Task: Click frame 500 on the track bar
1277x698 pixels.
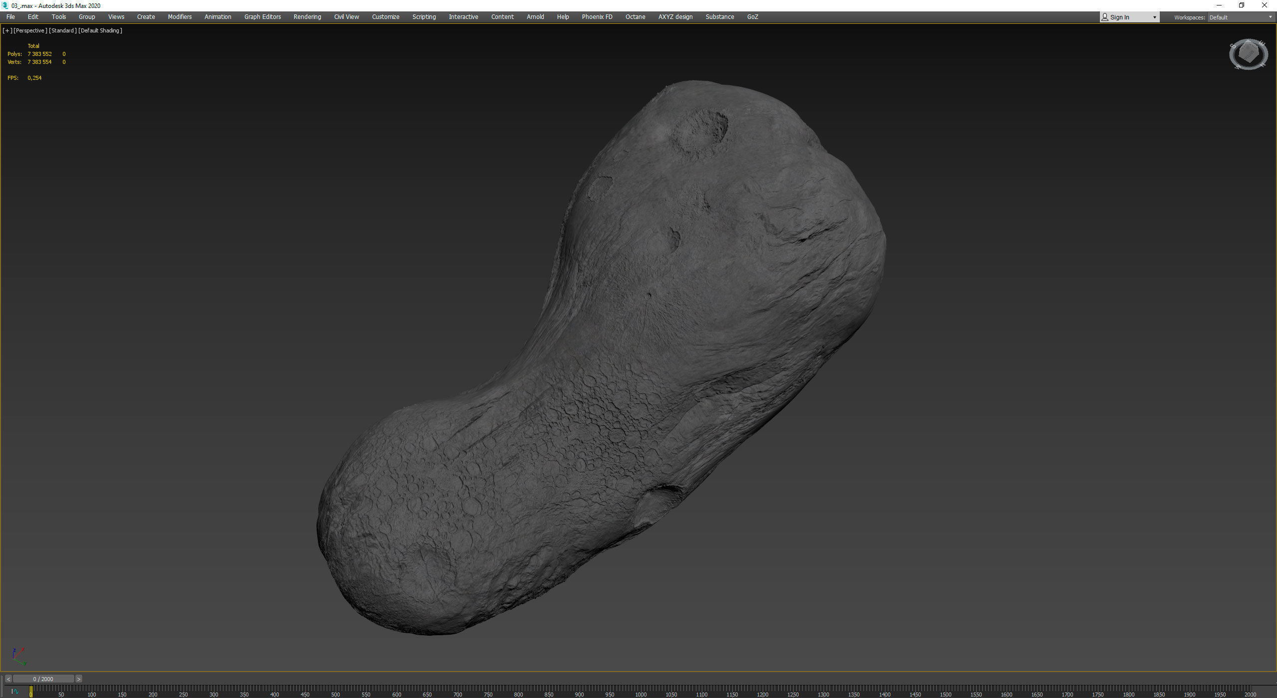Action: [336, 694]
